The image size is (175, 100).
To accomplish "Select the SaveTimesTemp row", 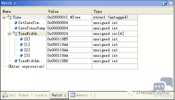I will 32,28.
